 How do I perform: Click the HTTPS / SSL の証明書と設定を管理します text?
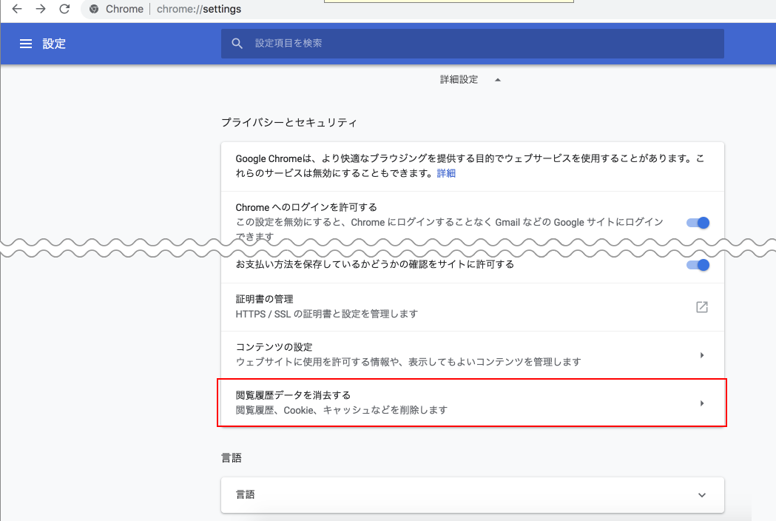327,314
